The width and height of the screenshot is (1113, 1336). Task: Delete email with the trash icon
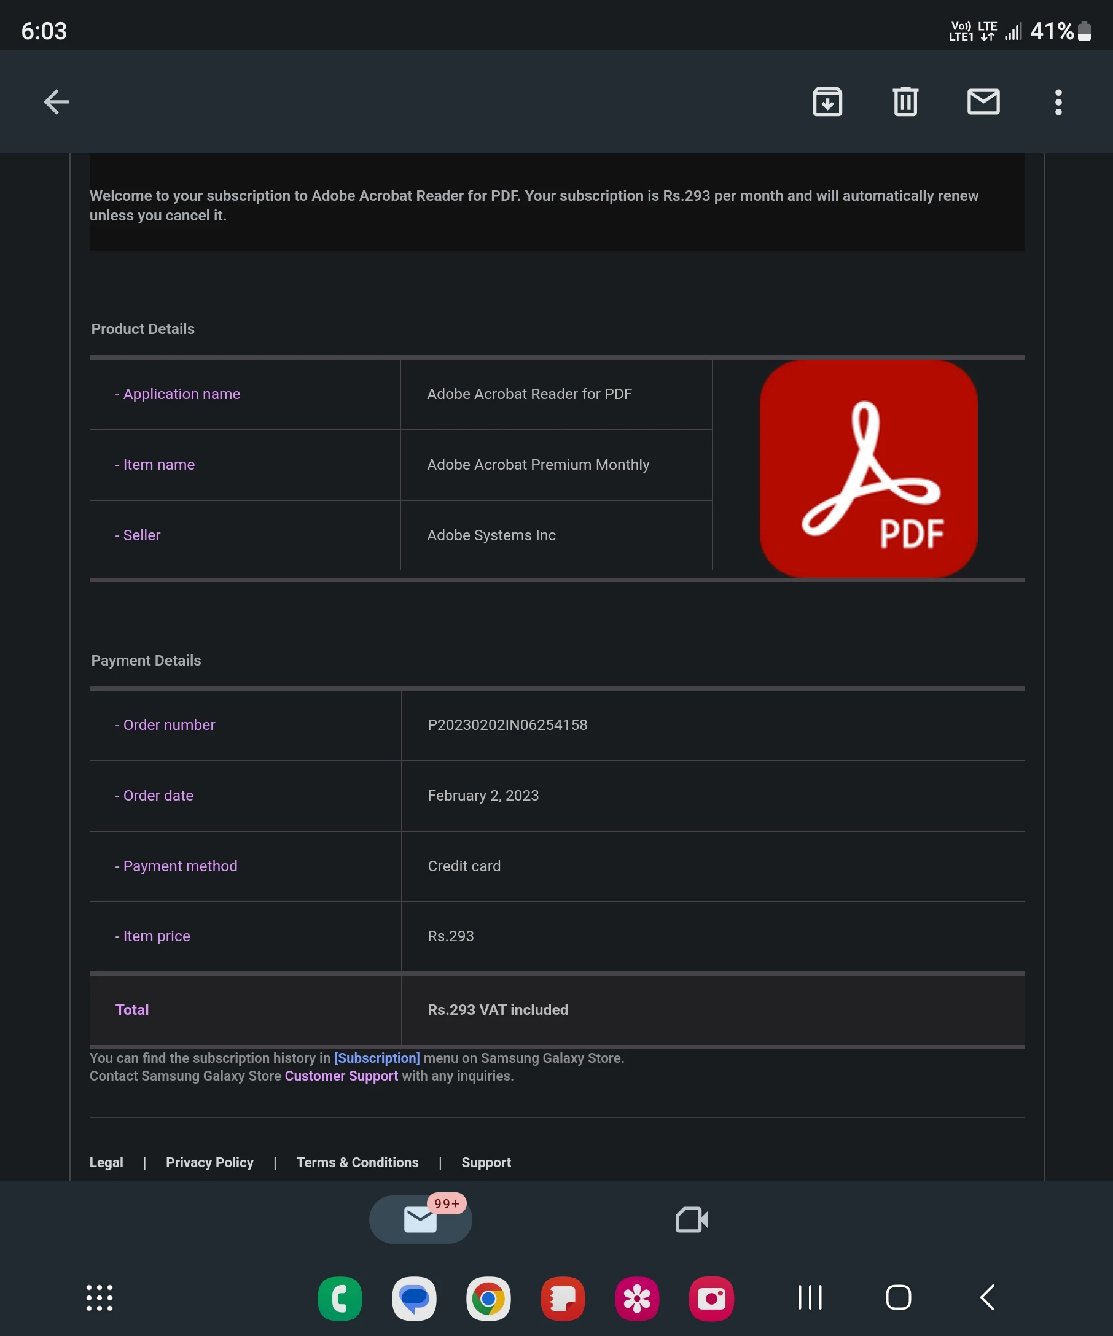pyautogui.click(x=905, y=102)
